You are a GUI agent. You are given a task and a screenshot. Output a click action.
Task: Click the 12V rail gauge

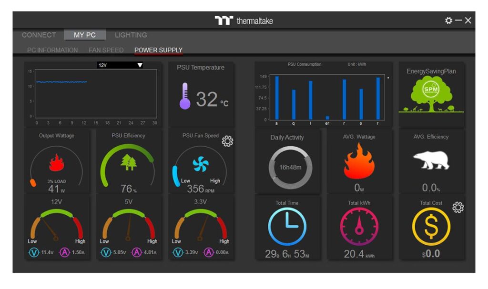click(x=56, y=226)
